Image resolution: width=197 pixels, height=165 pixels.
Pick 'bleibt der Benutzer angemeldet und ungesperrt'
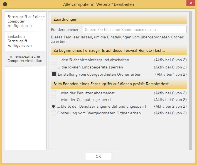(x=53, y=106)
